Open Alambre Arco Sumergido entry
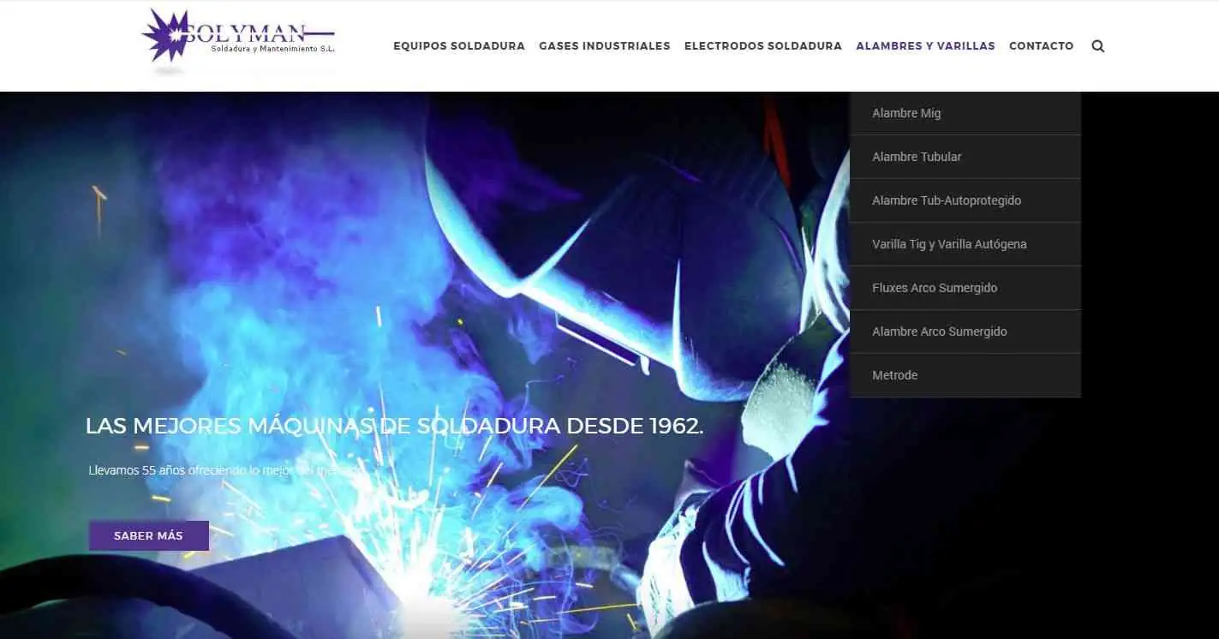This screenshot has height=639, width=1219. (939, 331)
